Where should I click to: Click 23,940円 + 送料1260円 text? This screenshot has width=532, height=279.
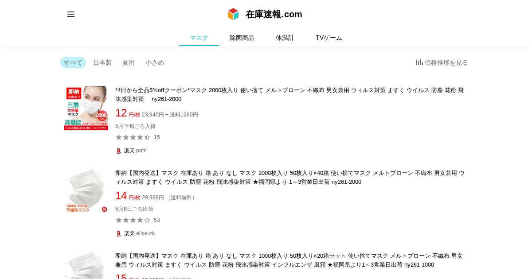click(x=170, y=115)
